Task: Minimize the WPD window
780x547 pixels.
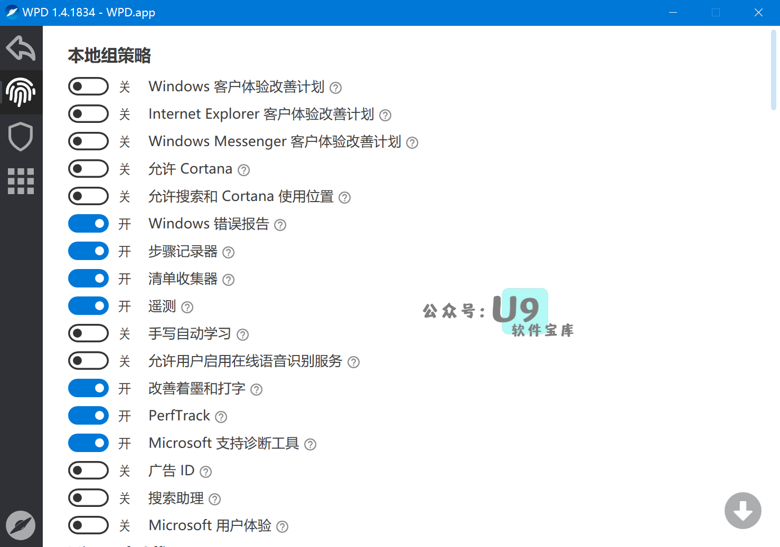Action: tap(673, 13)
